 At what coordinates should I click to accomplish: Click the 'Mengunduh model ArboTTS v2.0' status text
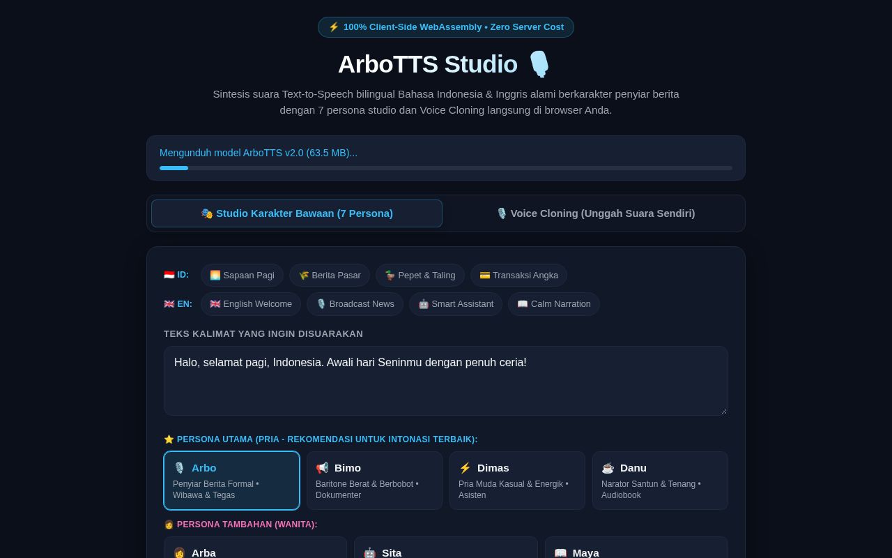[259, 153]
